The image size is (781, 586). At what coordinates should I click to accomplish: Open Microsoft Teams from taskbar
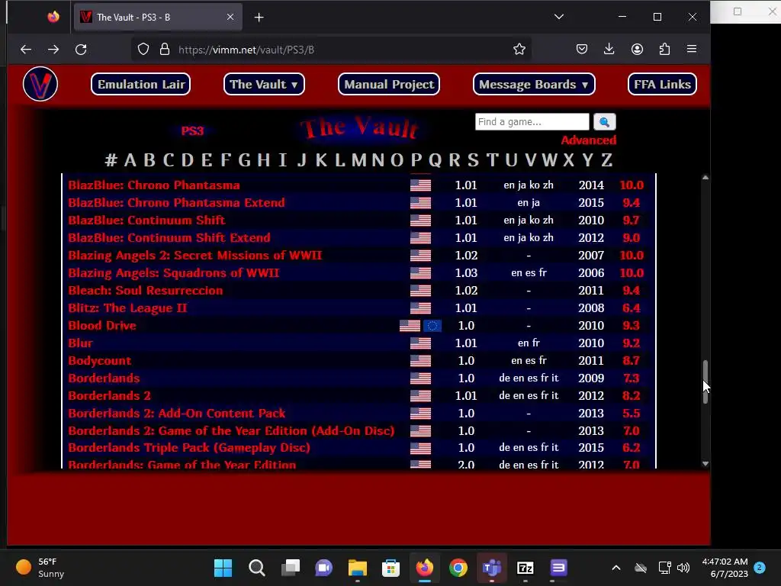pos(492,568)
